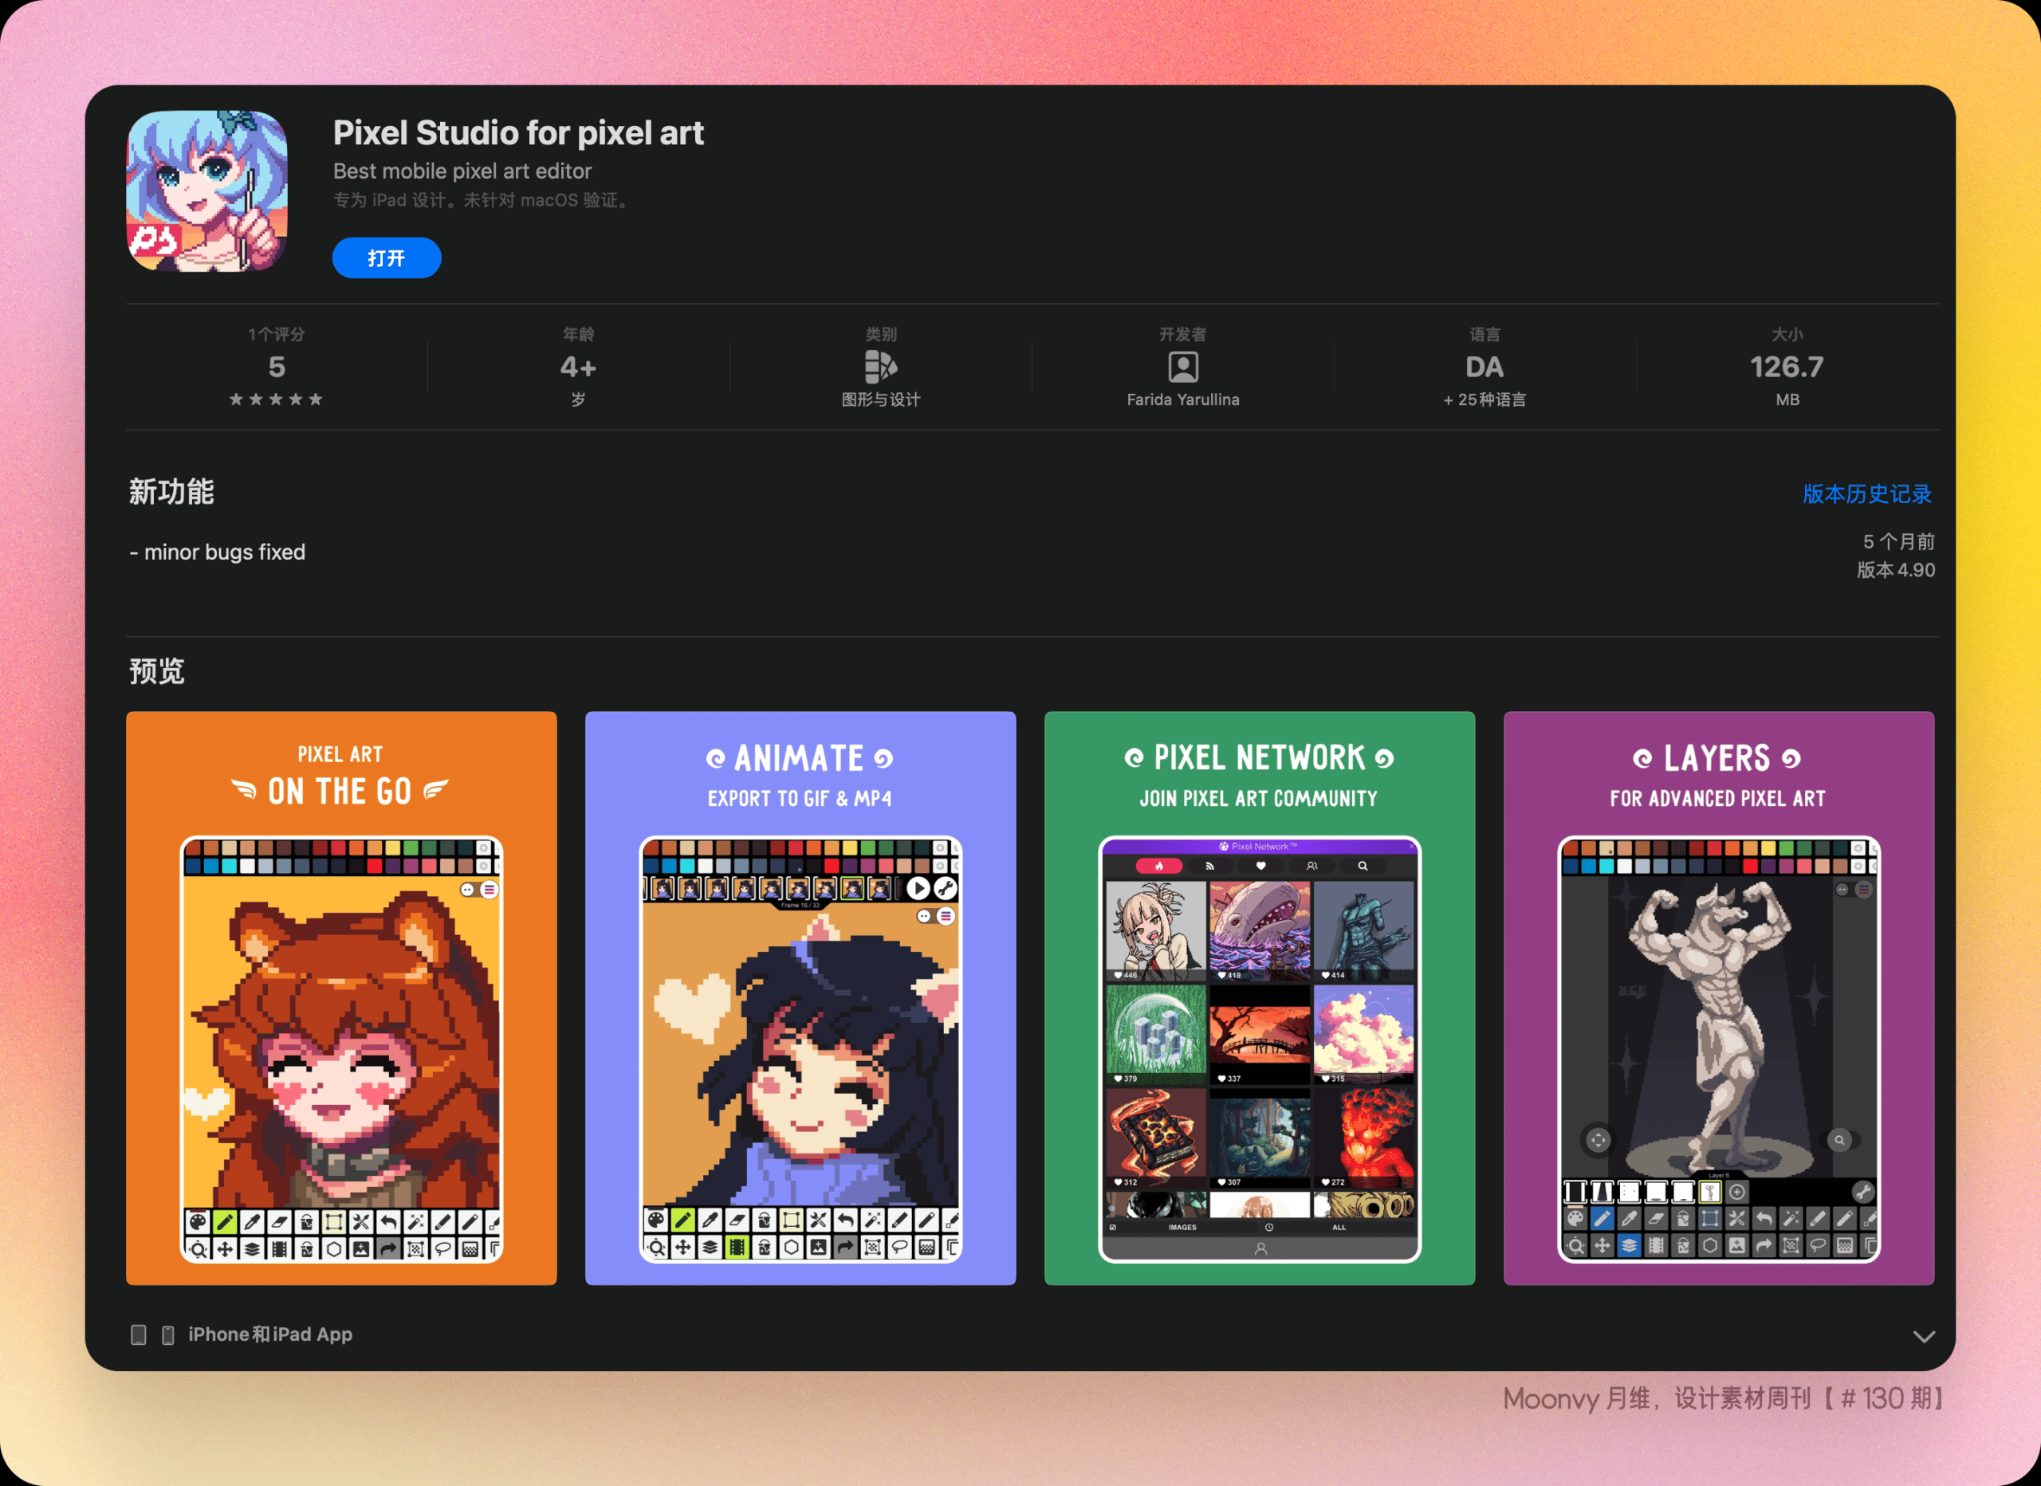Click the '新功能' section heading

click(171, 493)
